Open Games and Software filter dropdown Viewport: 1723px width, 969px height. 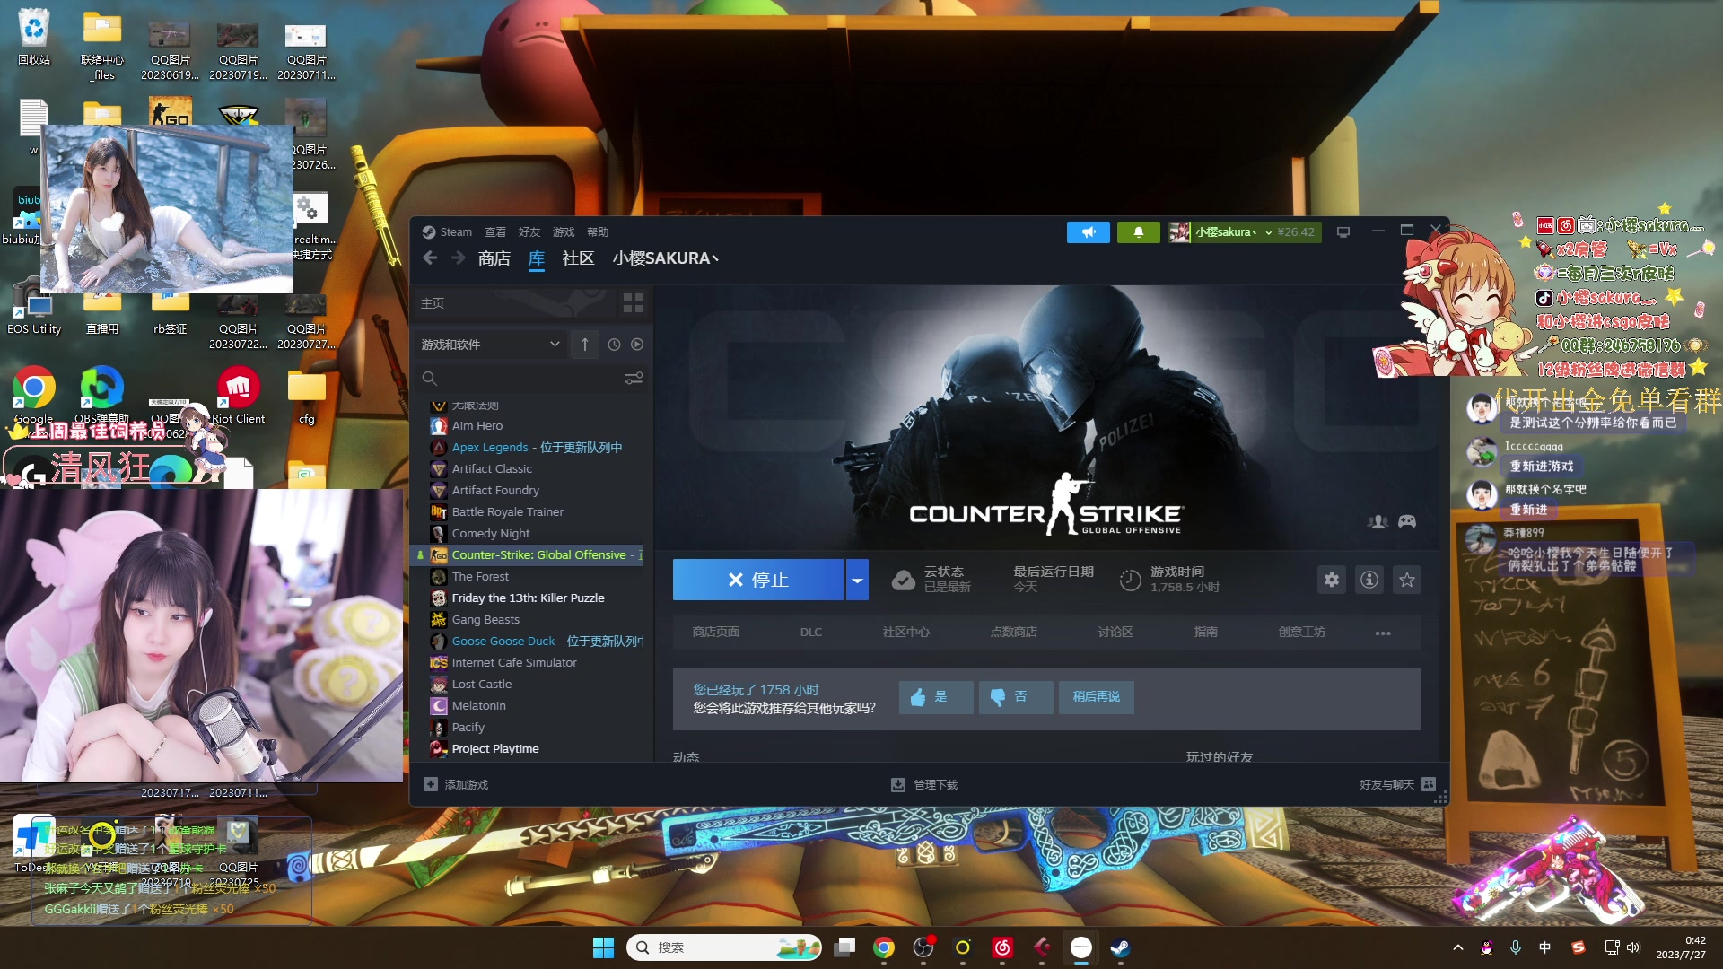tap(490, 345)
